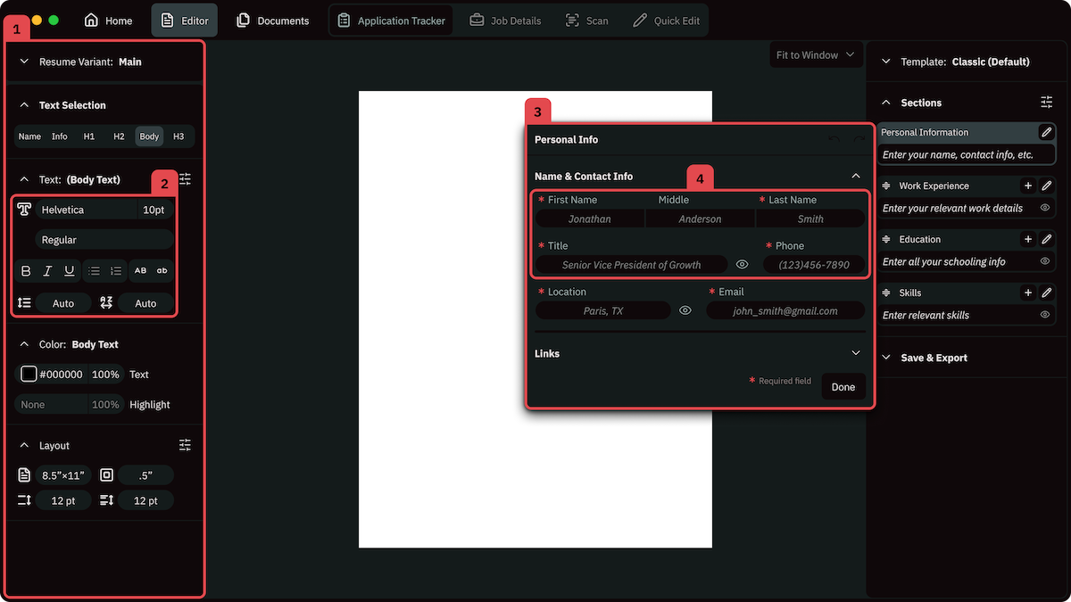Click the font typeface icon beside Helvetica
1071x602 pixels.
pyautogui.click(x=24, y=210)
